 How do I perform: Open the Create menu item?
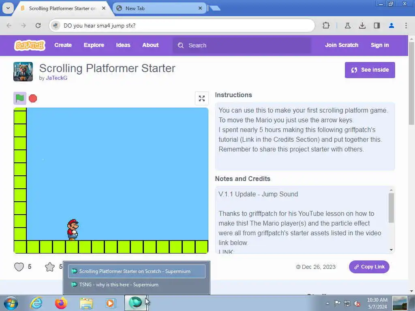point(63,45)
